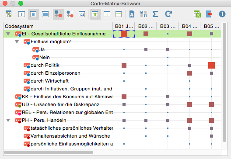This screenshot has height=159, width=231.
Task: Select the durch Einzelpersonen code
Action: click(x=56, y=73)
